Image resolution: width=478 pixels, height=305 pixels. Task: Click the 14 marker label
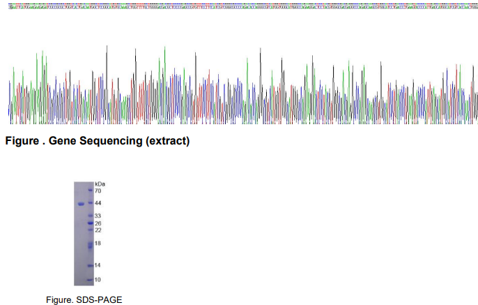(98, 266)
